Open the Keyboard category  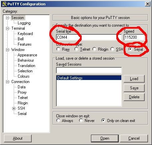[x=25, y=34]
